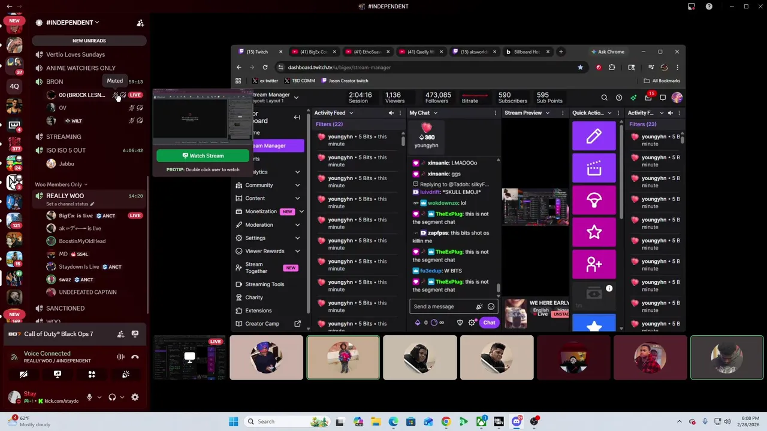The height and width of the screenshot is (431, 767).
Task: Open the Activity Feed panel dropdown
Action: coord(350,113)
